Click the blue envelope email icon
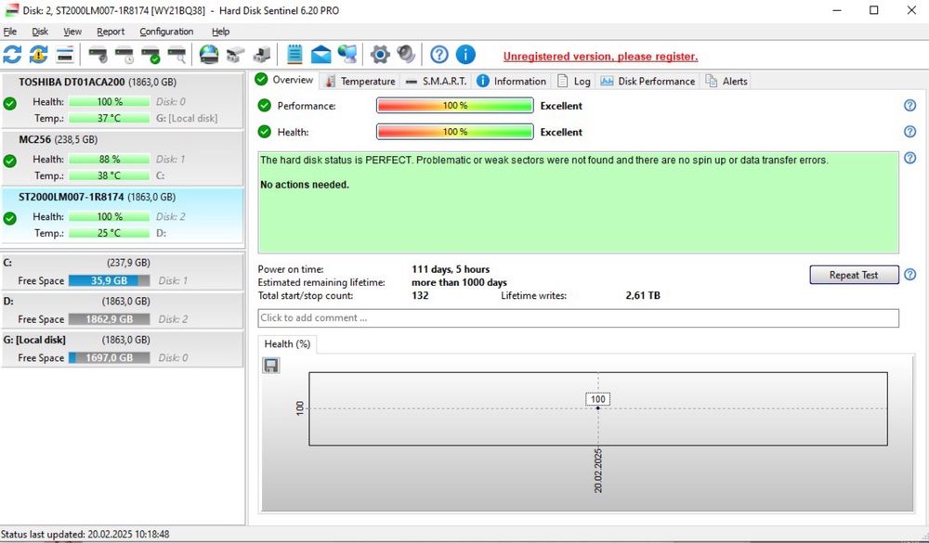Viewport: 929px width, 543px height. (321, 55)
